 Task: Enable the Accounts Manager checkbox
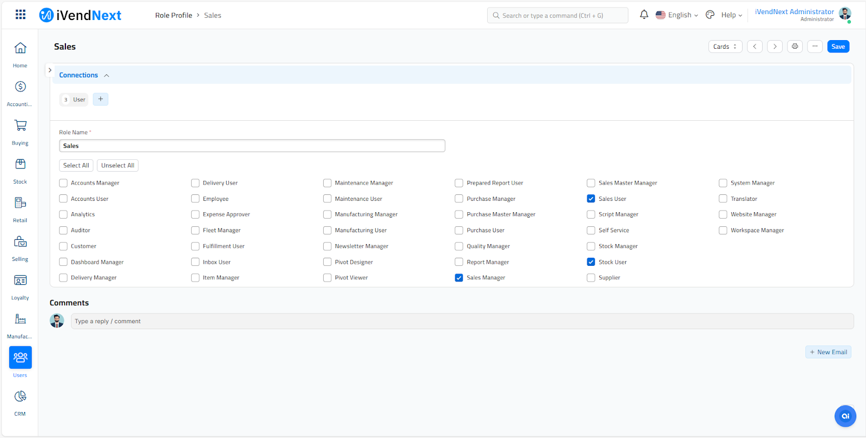tap(63, 183)
